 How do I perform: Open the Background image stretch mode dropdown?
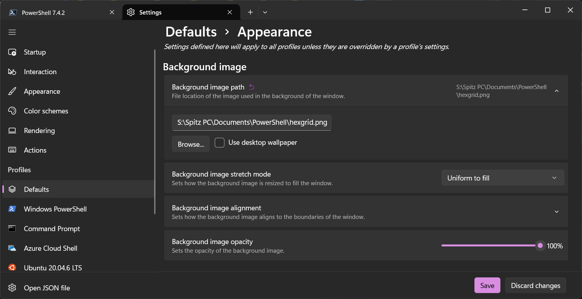[503, 178]
